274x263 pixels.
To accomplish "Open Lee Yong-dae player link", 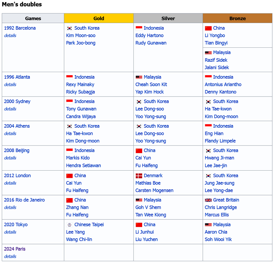I will [219, 191].
